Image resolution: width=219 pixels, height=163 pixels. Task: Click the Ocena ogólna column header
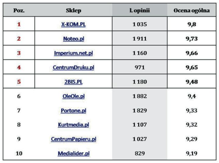tap(192, 11)
